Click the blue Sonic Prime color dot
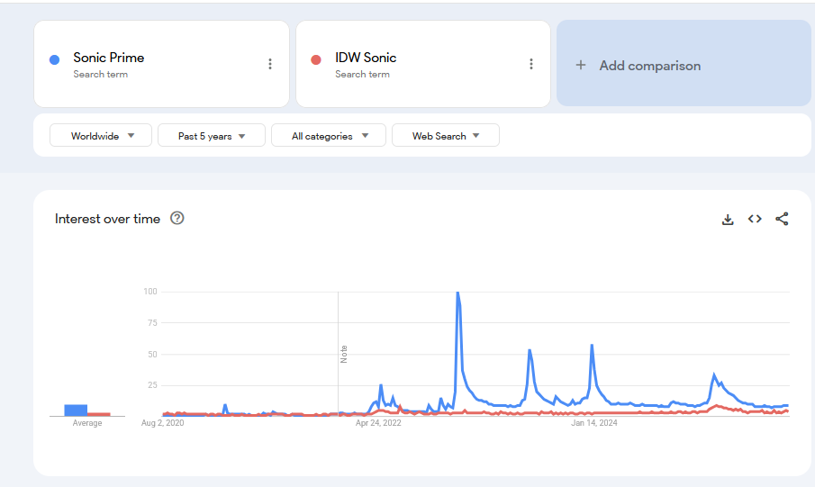The width and height of the screenshot is (815, 487). tap(54, 59)
